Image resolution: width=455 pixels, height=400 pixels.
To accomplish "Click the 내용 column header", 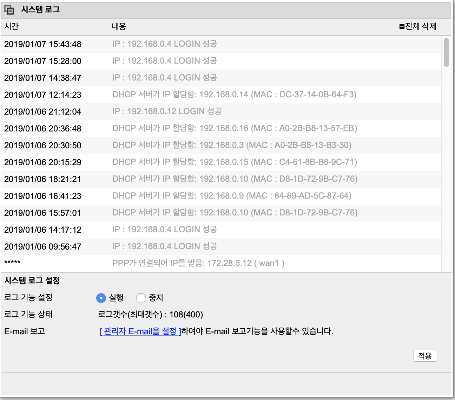I will pyautogui.click(x=119, y=26).
